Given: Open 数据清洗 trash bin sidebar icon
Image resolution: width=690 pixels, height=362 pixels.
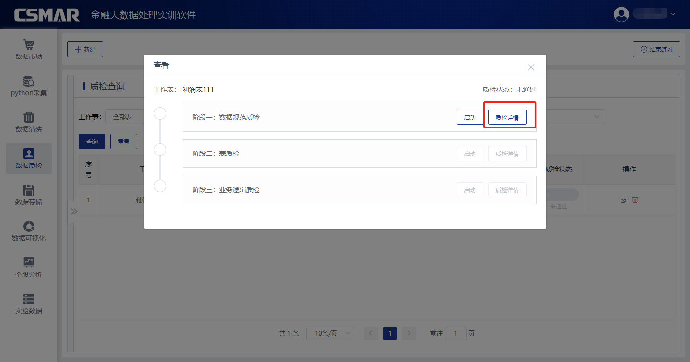Looking at the screenshot, I should (29, 118).
